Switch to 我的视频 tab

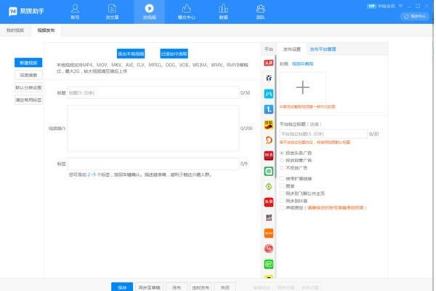tap(15, 31)
